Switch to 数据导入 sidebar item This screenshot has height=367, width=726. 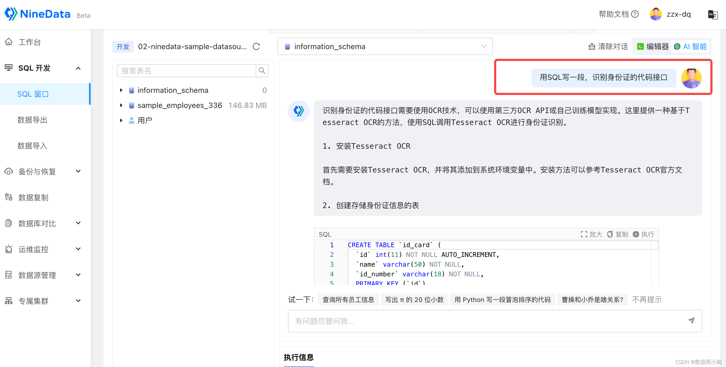pyautogui.click(x=32, y=145)
